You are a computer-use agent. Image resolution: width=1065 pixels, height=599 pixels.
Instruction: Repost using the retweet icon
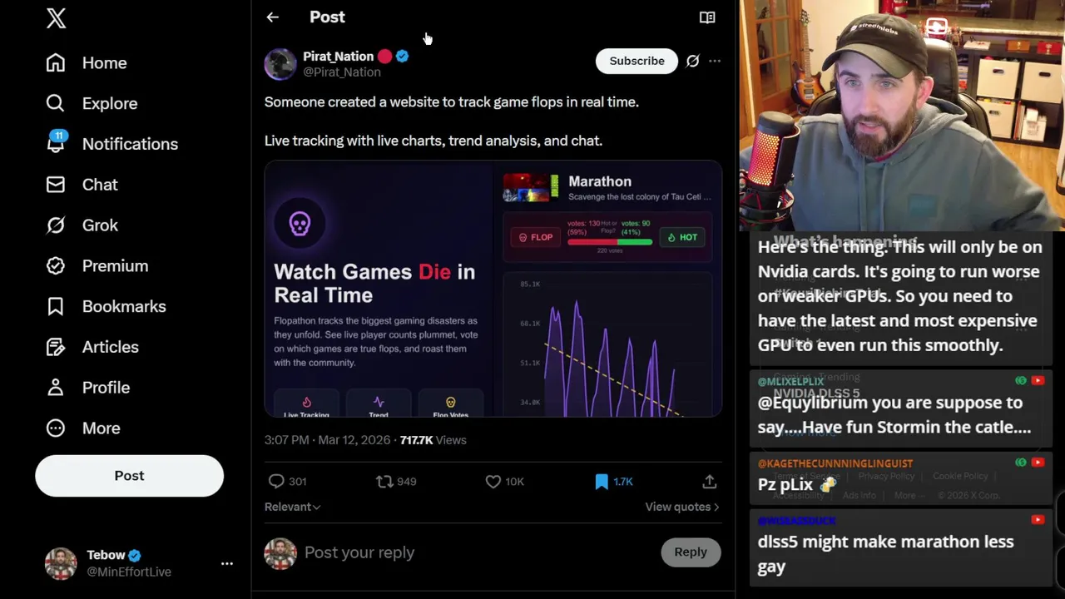pyautogui.click(x=384, y=481)
